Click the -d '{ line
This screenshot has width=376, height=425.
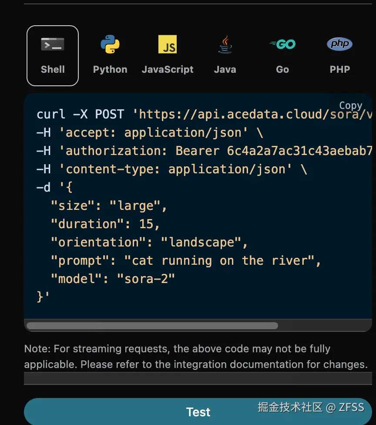pyautogui.click(x=54, y=187)
